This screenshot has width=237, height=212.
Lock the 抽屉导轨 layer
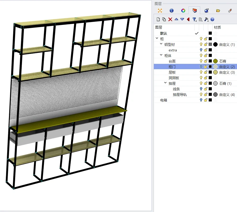pos(205,95)
